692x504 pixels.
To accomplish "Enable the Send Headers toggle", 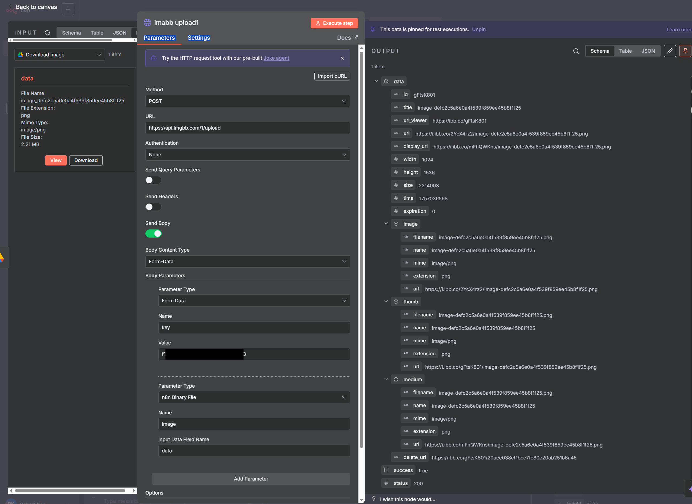I will coord(153,207).
